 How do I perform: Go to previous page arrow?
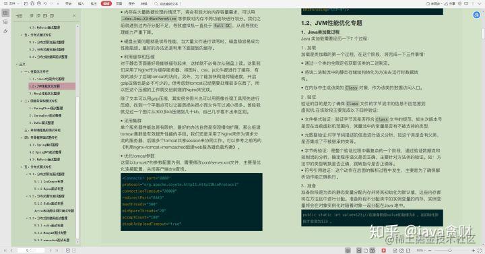point(11,250)
